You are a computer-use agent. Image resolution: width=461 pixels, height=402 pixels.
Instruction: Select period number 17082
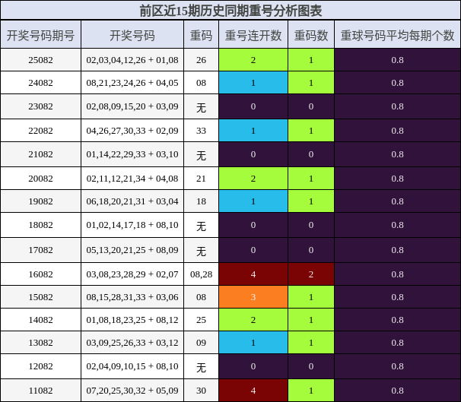coord(40,250)
